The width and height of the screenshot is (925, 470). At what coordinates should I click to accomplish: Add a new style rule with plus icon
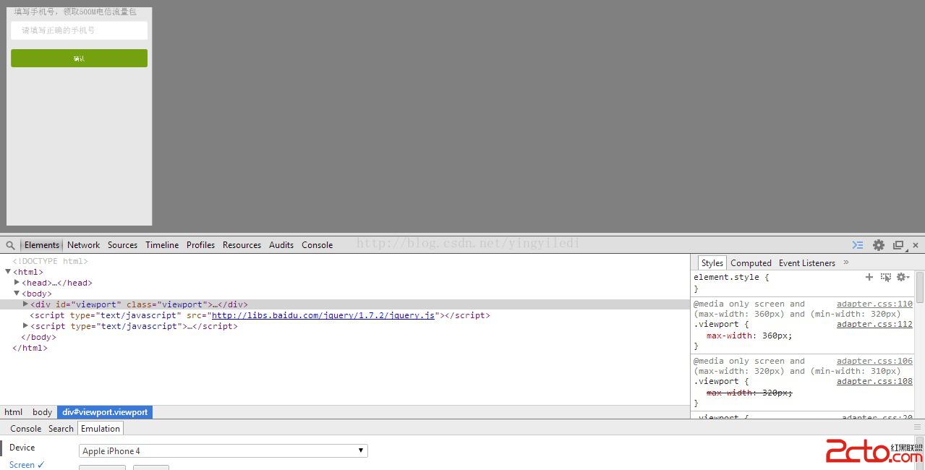coord(869,277)
